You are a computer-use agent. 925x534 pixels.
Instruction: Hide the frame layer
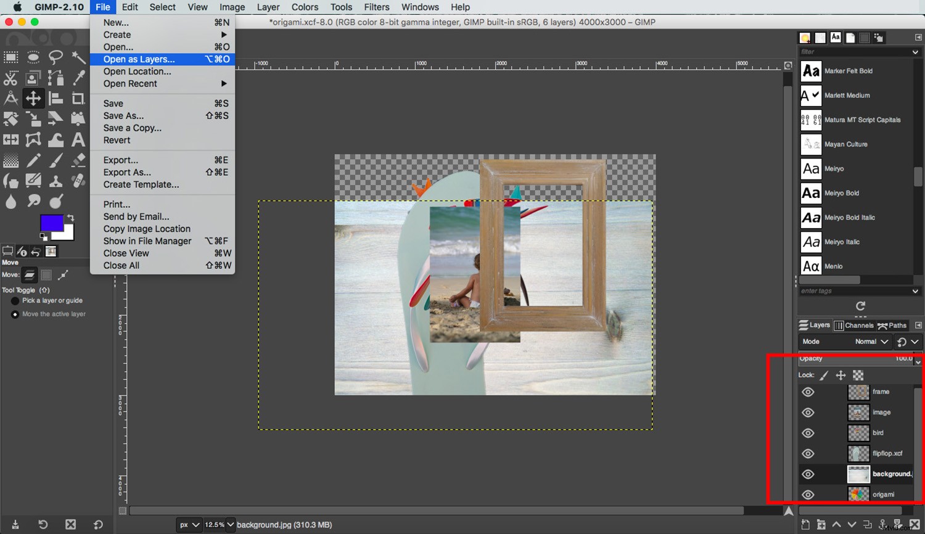click(x=808, y=392)
